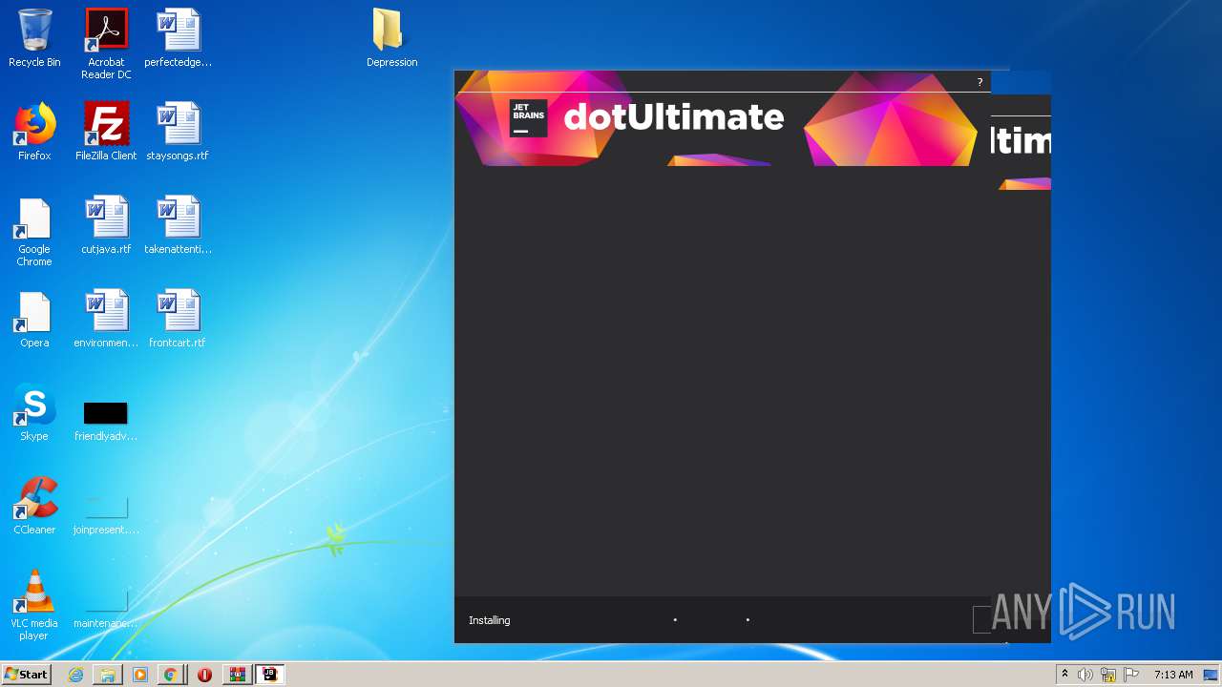Select the CCleaner desktop shortcut
This screenshot has width=1222, height=687.
[x=34, y=507]
